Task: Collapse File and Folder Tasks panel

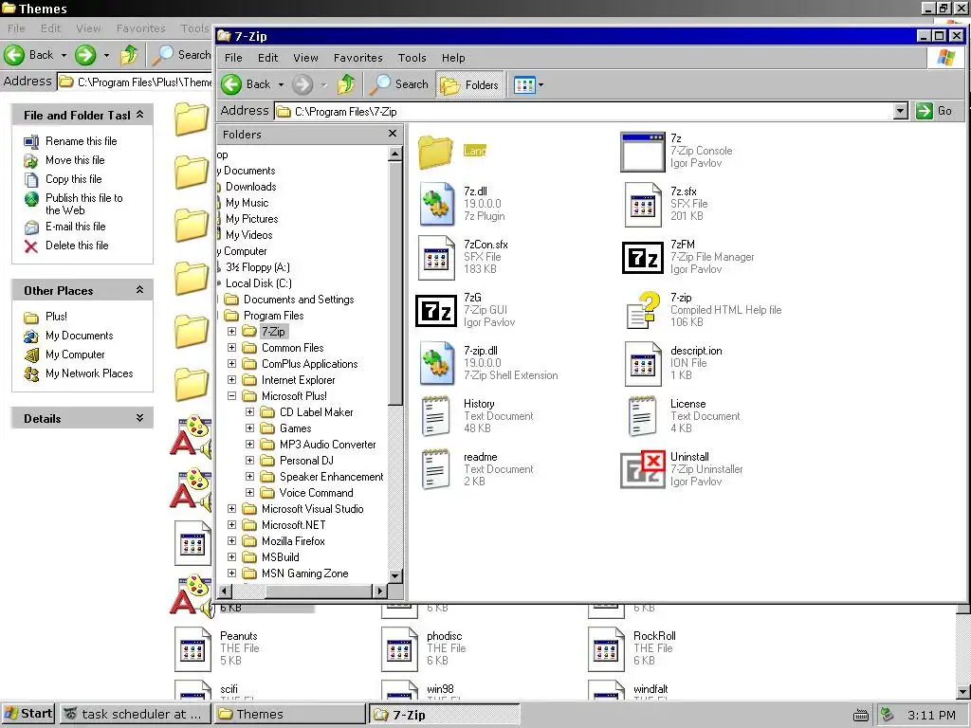Action: coord(140,115)
